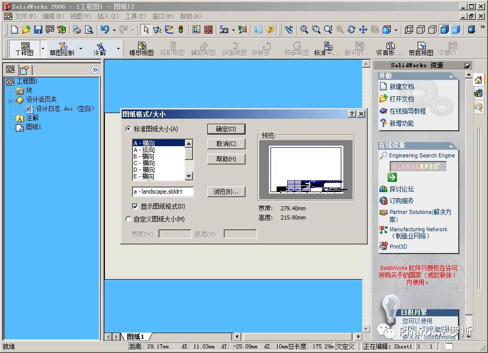
Task: Open the 编辑 menu
Action: 53,16
